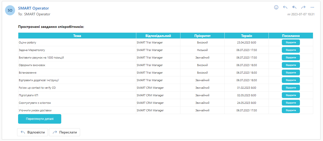The image size is (323, 141).
Task: Click the Reply arrow icon in header
Action: 285,7
